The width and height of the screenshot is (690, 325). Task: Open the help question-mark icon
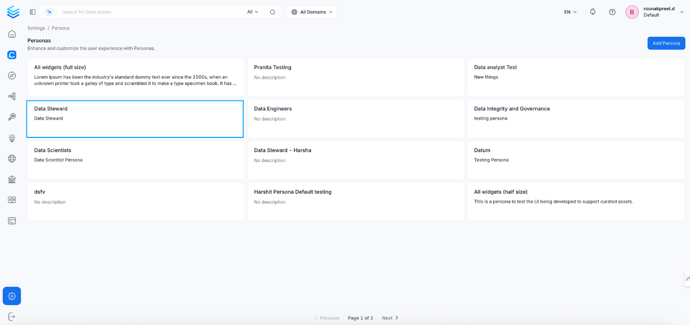coord(612,12)
